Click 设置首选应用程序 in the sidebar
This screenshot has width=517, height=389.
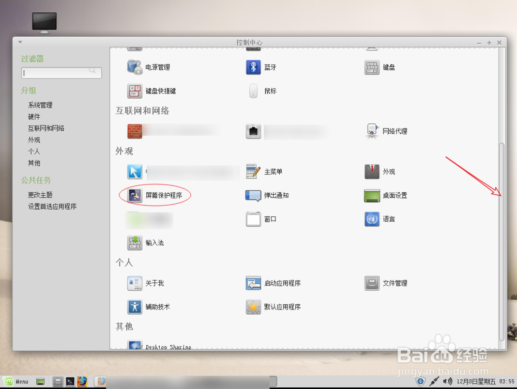pos(53,206)
